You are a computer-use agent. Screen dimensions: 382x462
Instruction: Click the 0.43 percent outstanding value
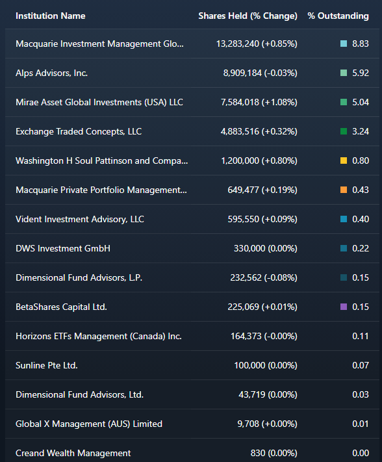click(x=361, y=190)
